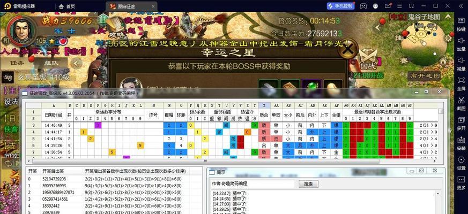This screenshot has height=214, width=468.
Task: Select column header M 连号
Action: [153, 105]
